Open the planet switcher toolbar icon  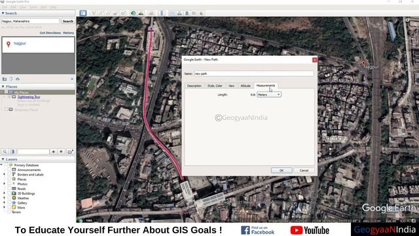click(151, 13)
